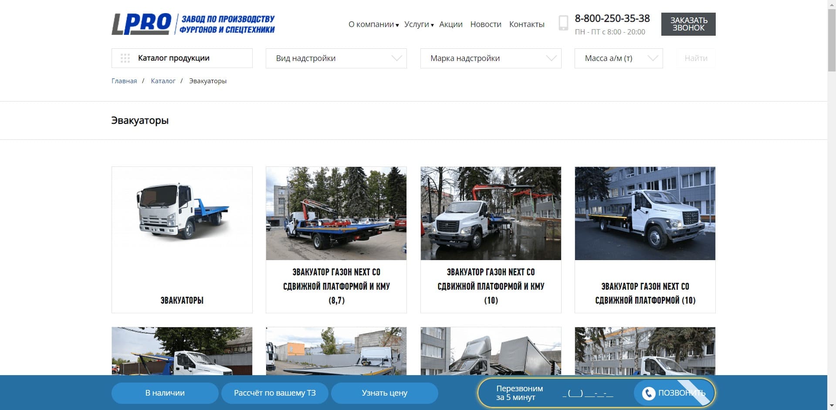Click the phone handset icon on ПОЗВОНИТЬ
This screenshot has height=410, width=836.
point(648,393)
